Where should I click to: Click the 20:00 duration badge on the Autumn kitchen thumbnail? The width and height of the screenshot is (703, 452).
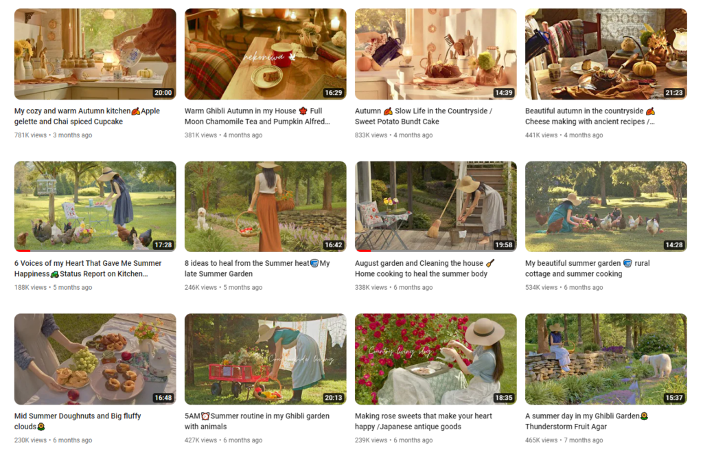[x=163, y=91]
